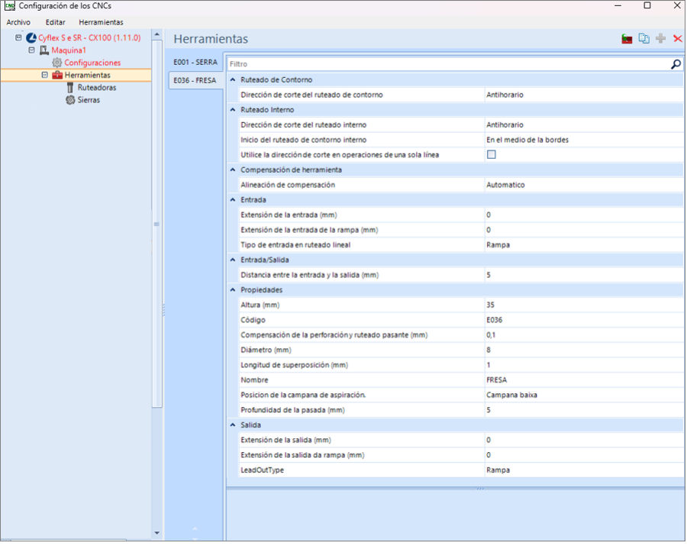
Task: Click the tree panel vertical scrollbar thumb
Action: tap(156, 224)
